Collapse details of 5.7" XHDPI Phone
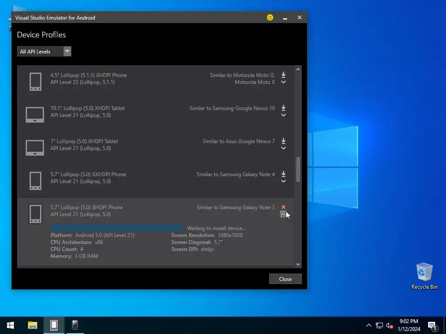This screenshot has height=334, width=446. [283, 214]
